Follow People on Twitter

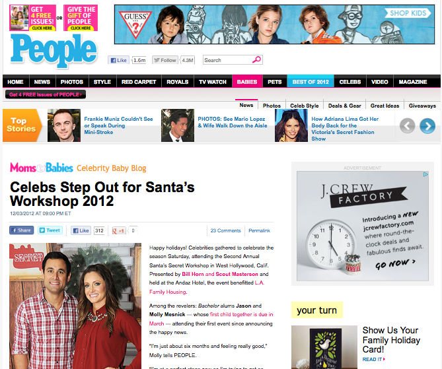(x=165, y=60)
